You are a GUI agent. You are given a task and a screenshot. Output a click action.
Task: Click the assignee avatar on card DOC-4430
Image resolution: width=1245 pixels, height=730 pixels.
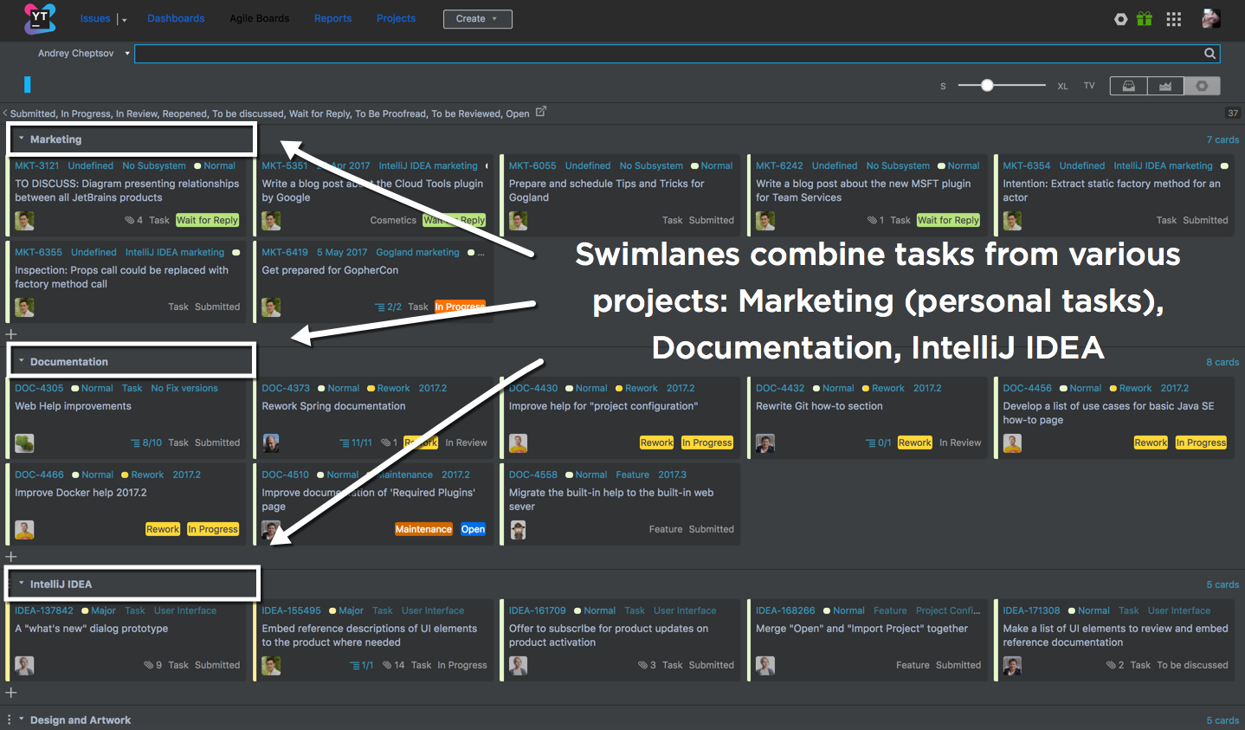[x=519, y=443]
